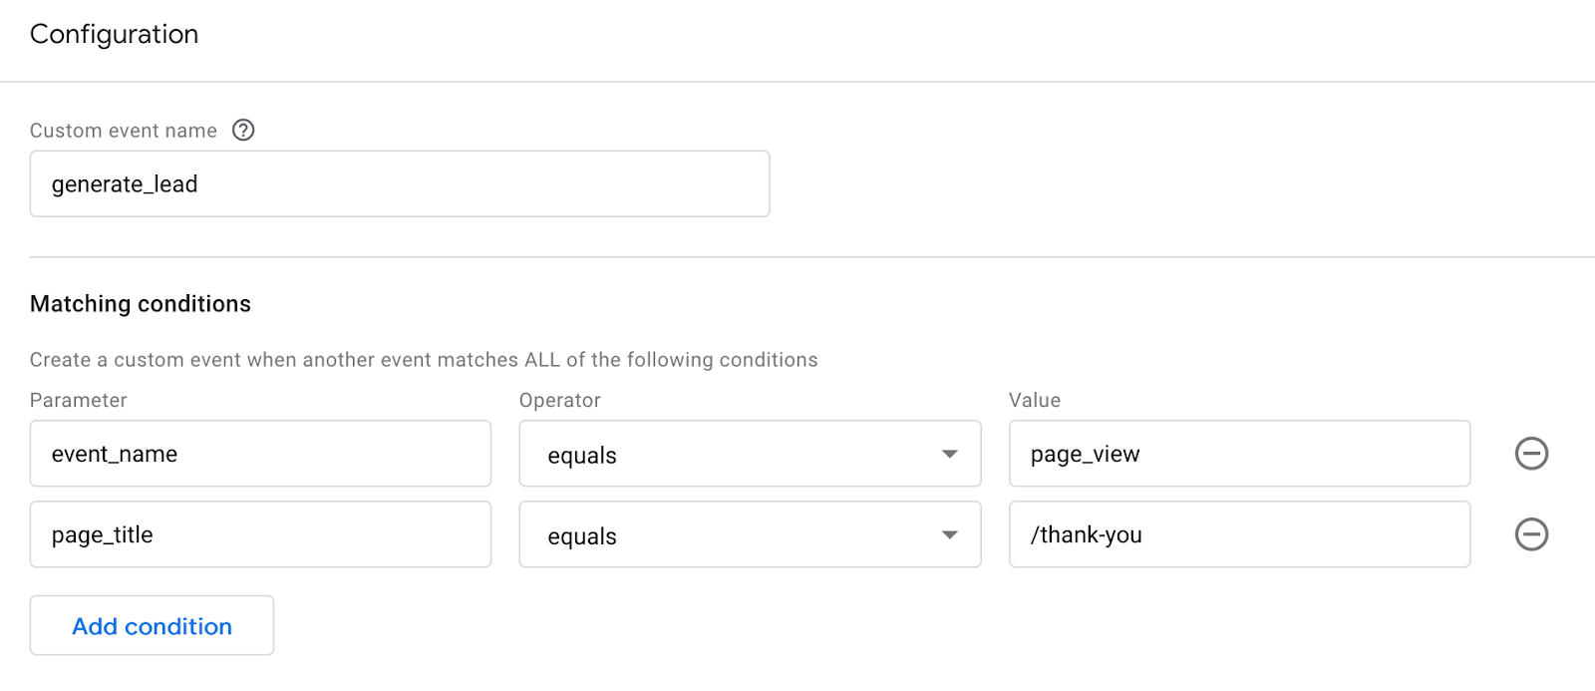Image resolution: width=1595 pixels, height=691 pixels.
Task: Click the 'Create a custom event when' description text
Action: (x=424, y=360)
